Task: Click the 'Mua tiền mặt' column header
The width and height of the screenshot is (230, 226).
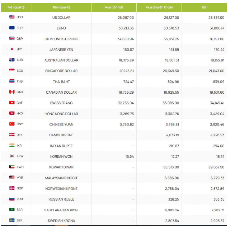Action: click(x=114, y=7)
